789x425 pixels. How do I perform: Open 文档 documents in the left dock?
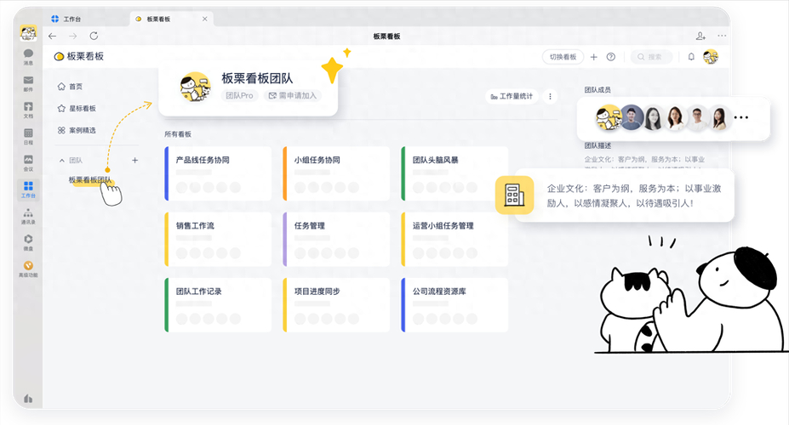point(28,110)
